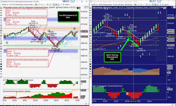Select red Triangle Down marker in left chart
The image size is (176, 106).
[1, 74]
